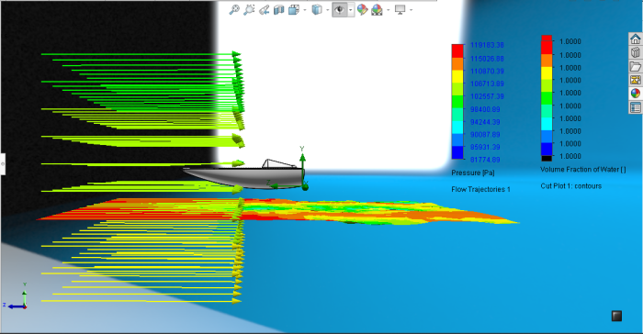Open the Section View tool
Image resolution: width=643 pixels, height=334 pixels.
(x=279, y=9)
